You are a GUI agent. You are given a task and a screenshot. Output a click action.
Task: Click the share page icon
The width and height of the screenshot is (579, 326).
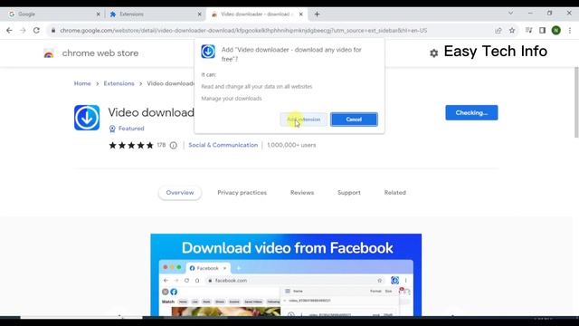(x=498, y=30)
